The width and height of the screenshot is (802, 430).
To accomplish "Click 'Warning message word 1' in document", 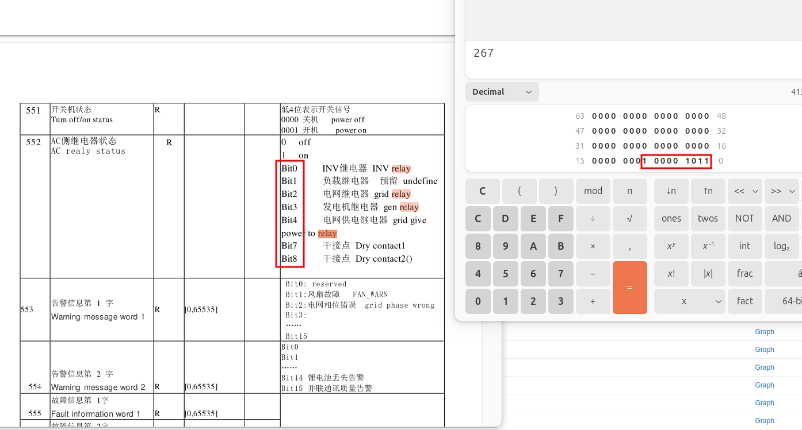I will (x=98, y=317).
